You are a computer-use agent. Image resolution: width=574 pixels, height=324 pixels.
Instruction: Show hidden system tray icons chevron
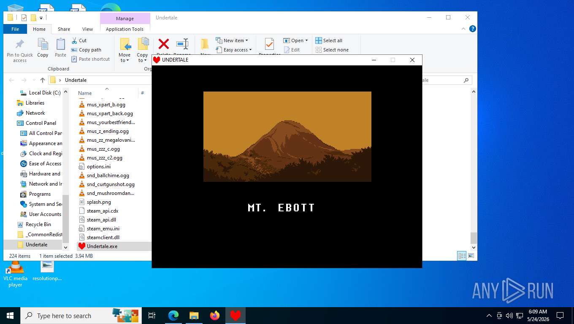[x=489, y=316]
